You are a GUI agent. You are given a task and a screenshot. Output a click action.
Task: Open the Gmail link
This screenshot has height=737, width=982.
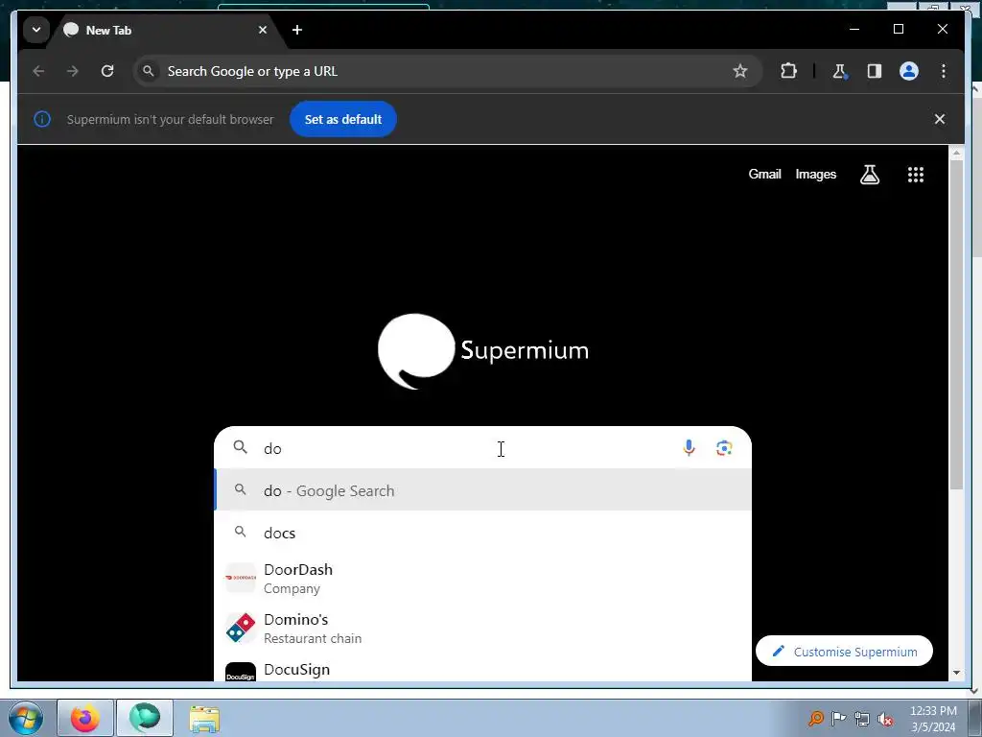pos(764,175)
